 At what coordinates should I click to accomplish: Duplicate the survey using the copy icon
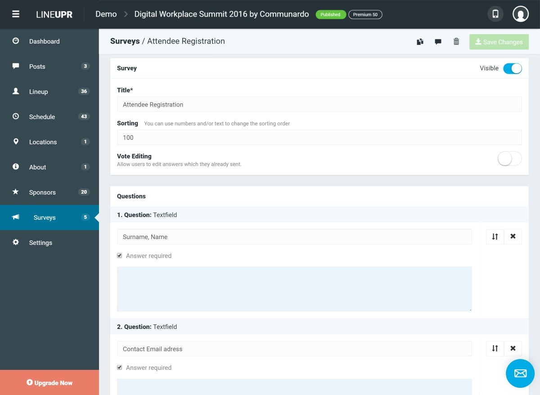[420, 41]
